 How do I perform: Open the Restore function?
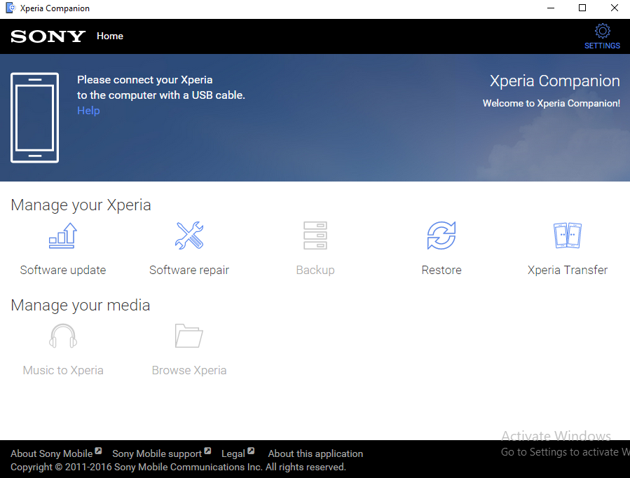(441, 235)
